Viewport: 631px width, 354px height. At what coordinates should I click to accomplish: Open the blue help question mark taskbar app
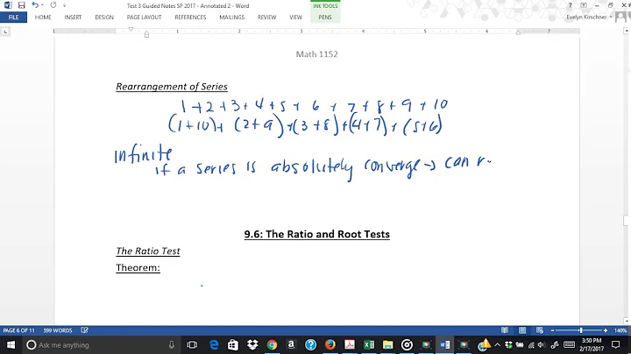(x=310, y=344)
